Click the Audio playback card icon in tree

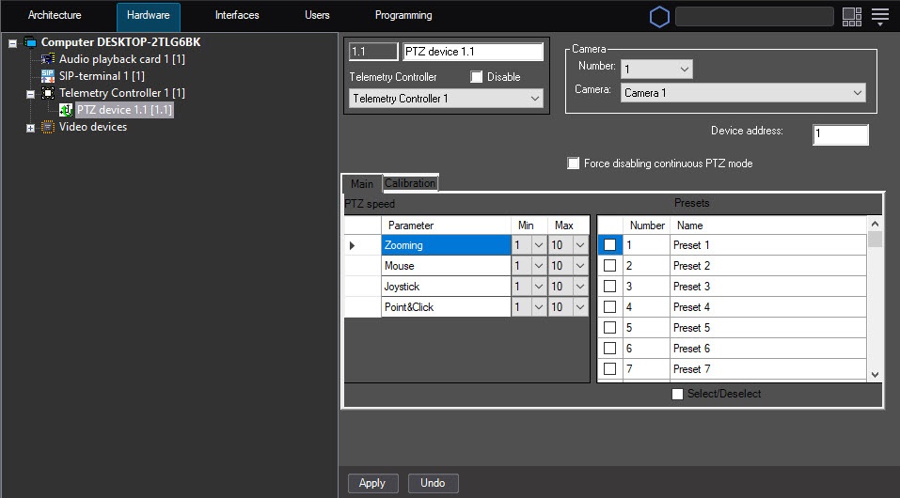[48, 59]
